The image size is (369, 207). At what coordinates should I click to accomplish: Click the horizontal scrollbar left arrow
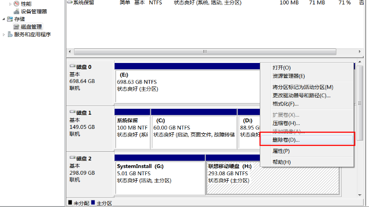coord(69,52)
